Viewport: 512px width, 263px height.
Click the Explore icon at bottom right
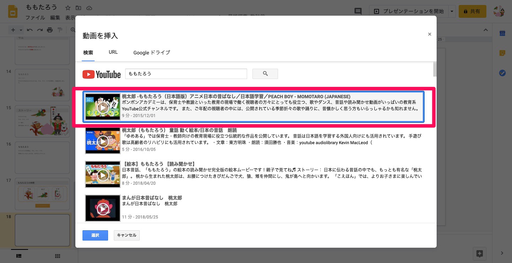[x=480, y=253]
